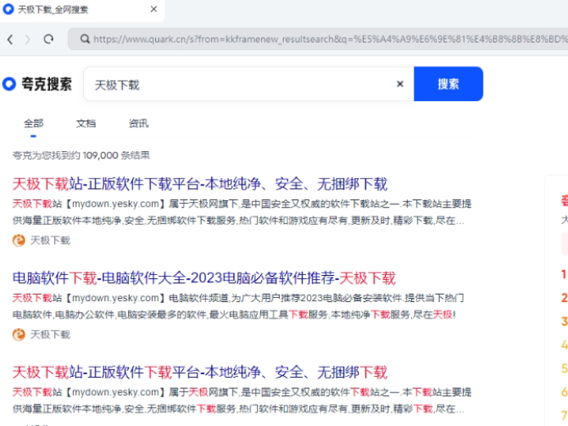Click hot list rank number 3

564,321
